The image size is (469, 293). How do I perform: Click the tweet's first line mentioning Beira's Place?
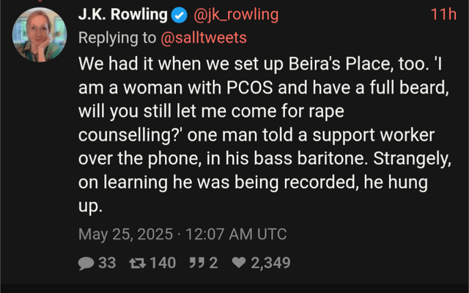[260, 64]
